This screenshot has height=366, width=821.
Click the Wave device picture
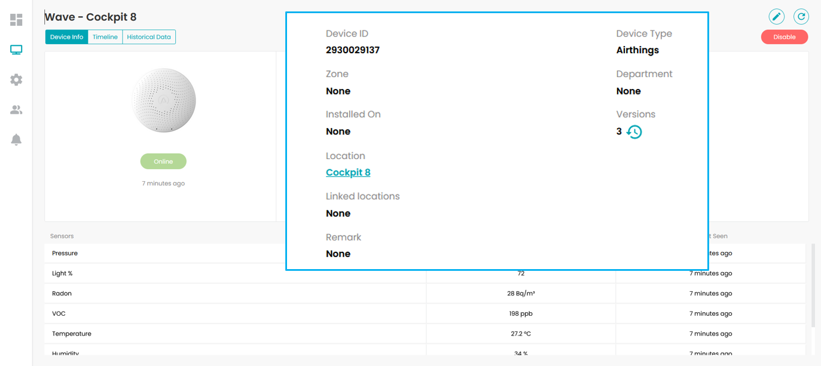click(163, 100)
